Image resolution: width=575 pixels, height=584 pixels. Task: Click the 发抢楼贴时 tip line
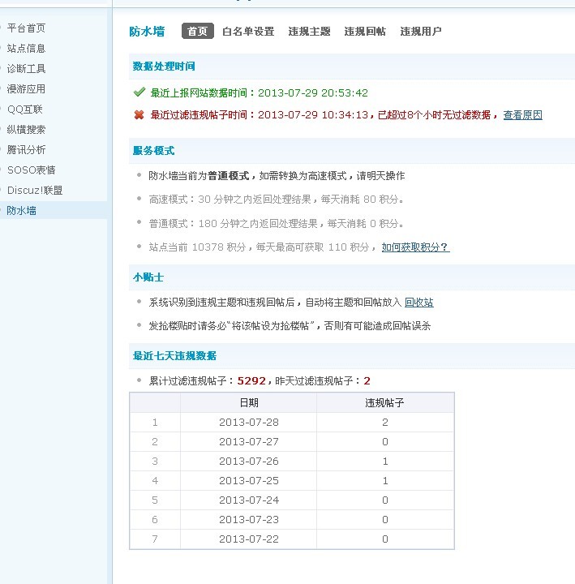290,326
